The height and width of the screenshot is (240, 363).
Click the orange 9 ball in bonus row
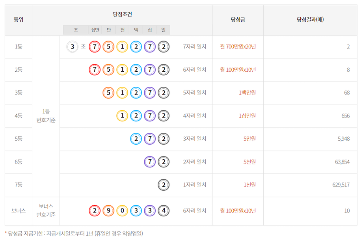108,211
